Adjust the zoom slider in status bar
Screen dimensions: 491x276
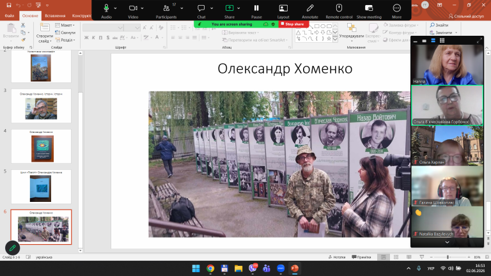coord(448,257)
